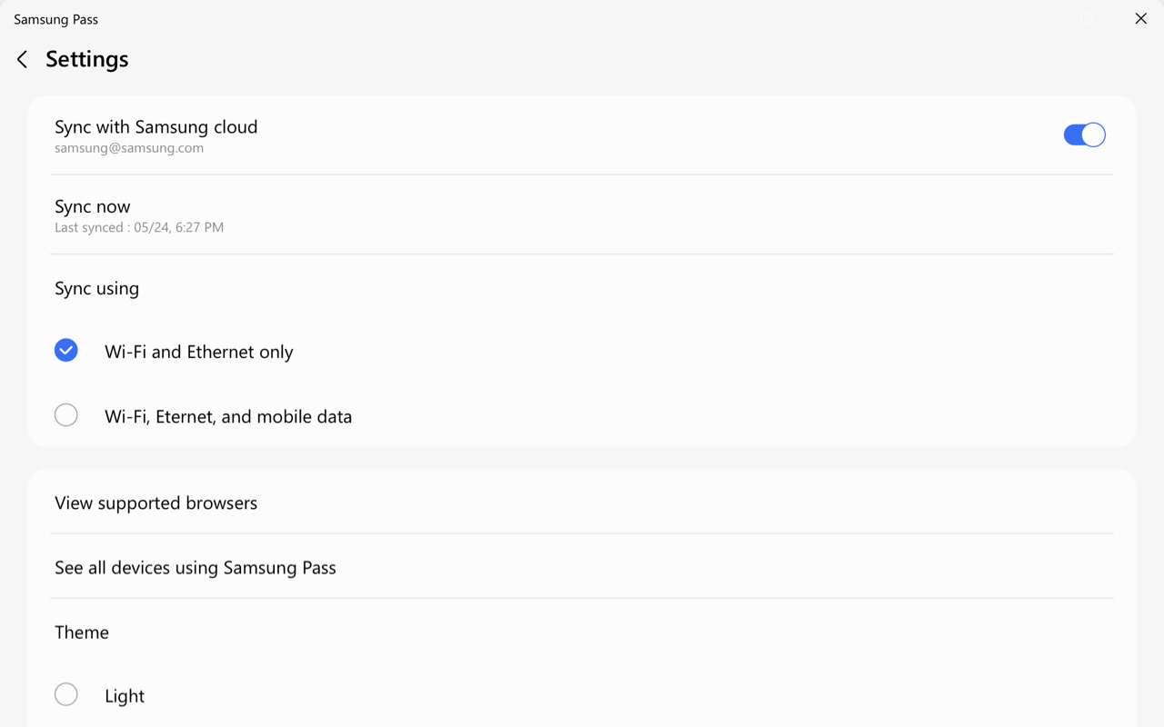Click the Theme section heading
The height and width of the screenshot is (727, 1164).
tap(82, 632)
